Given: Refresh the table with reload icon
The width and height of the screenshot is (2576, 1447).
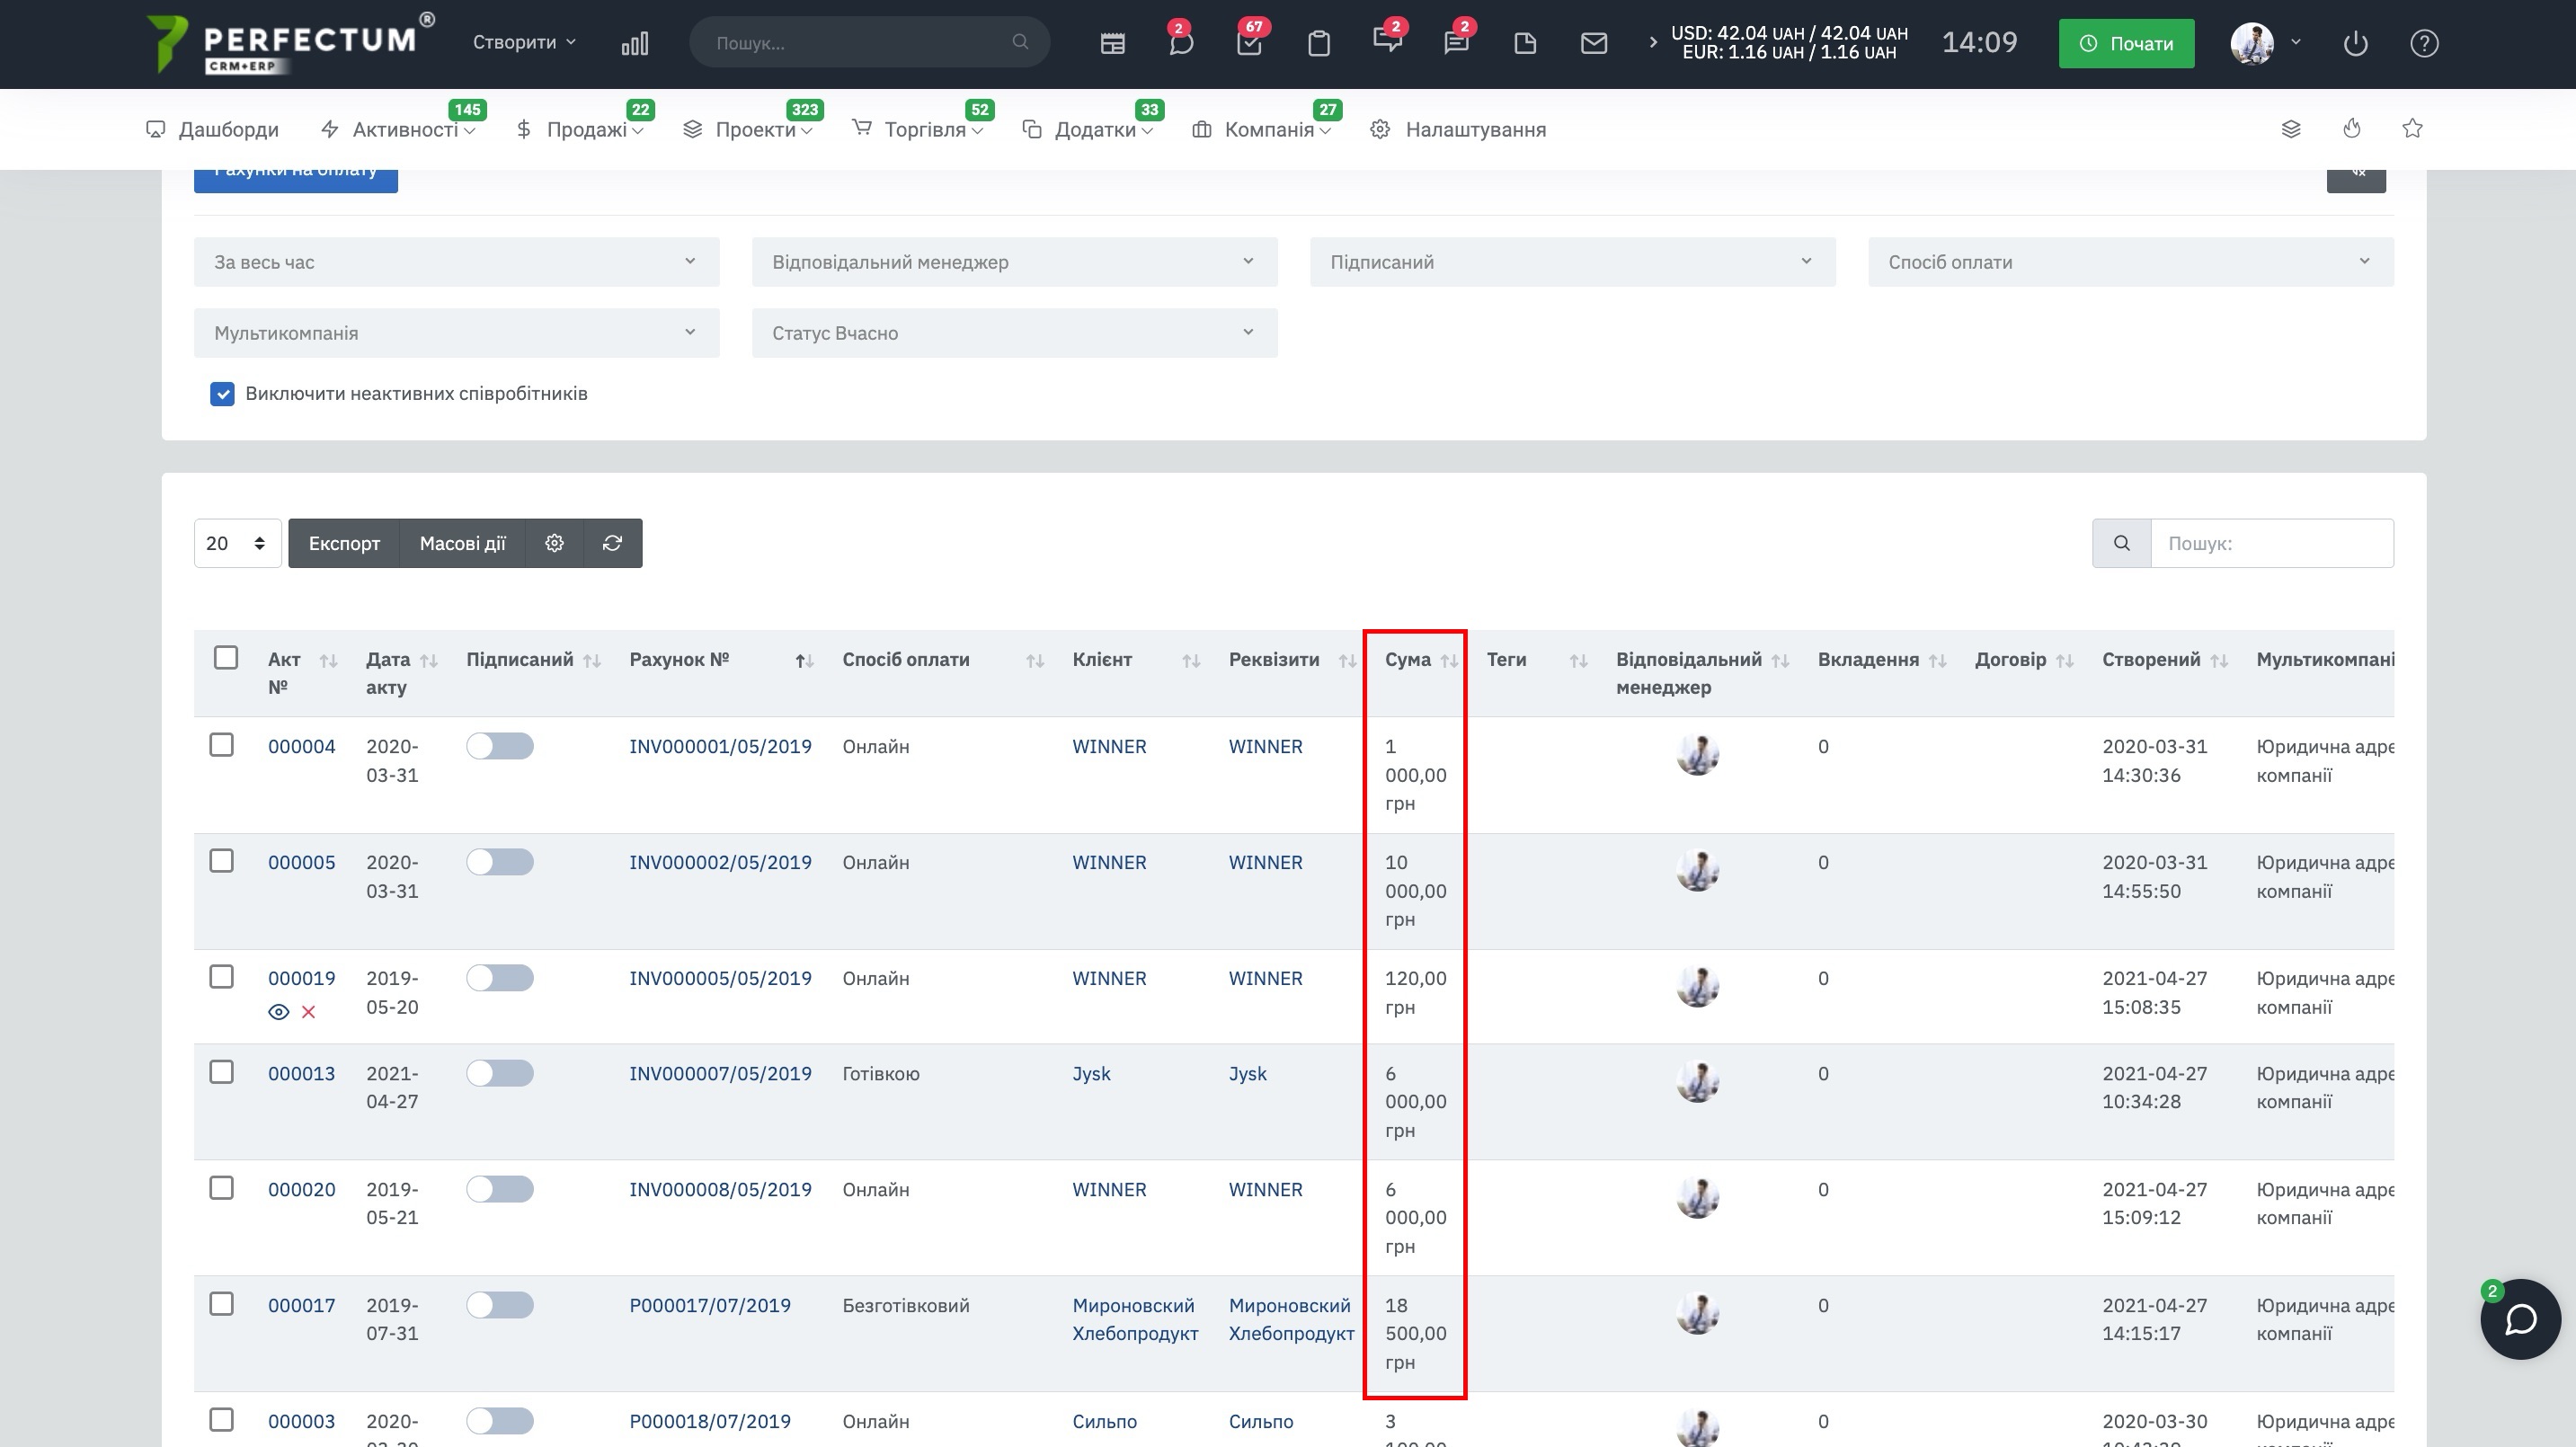Looking at the screenshot, I should (x=612, y=543).
